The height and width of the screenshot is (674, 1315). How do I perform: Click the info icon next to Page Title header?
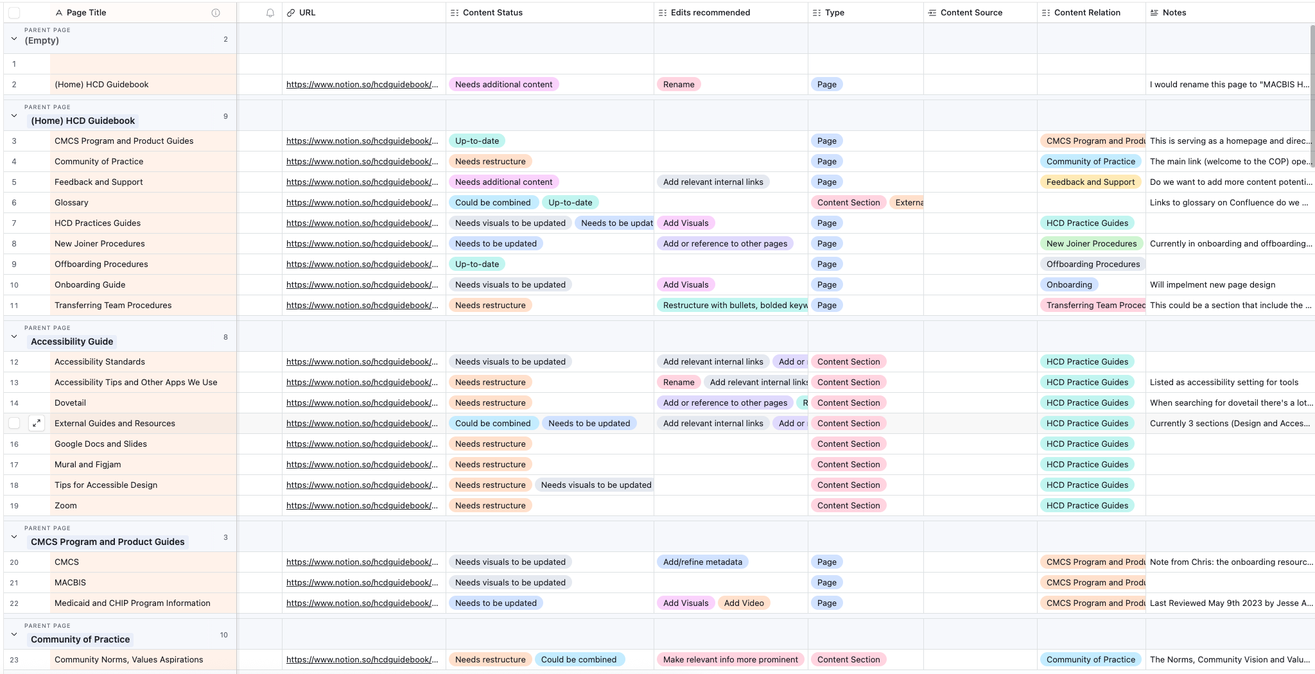[216, 12]
